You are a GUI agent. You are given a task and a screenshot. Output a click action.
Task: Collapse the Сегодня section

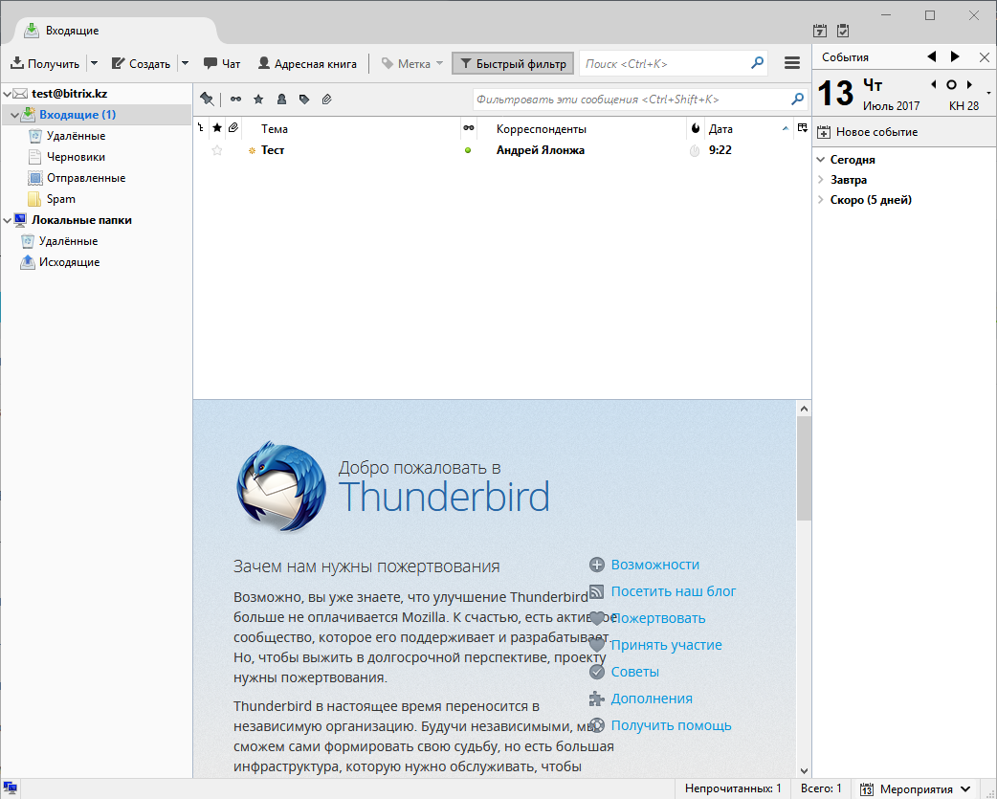point(820,160)
